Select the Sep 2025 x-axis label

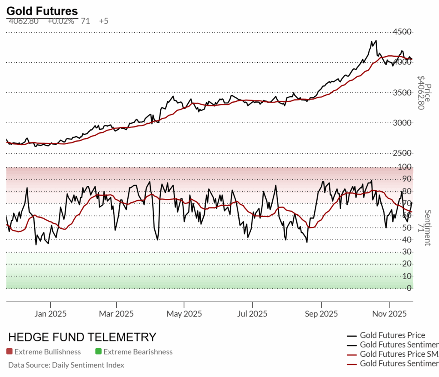coord(321,314)
